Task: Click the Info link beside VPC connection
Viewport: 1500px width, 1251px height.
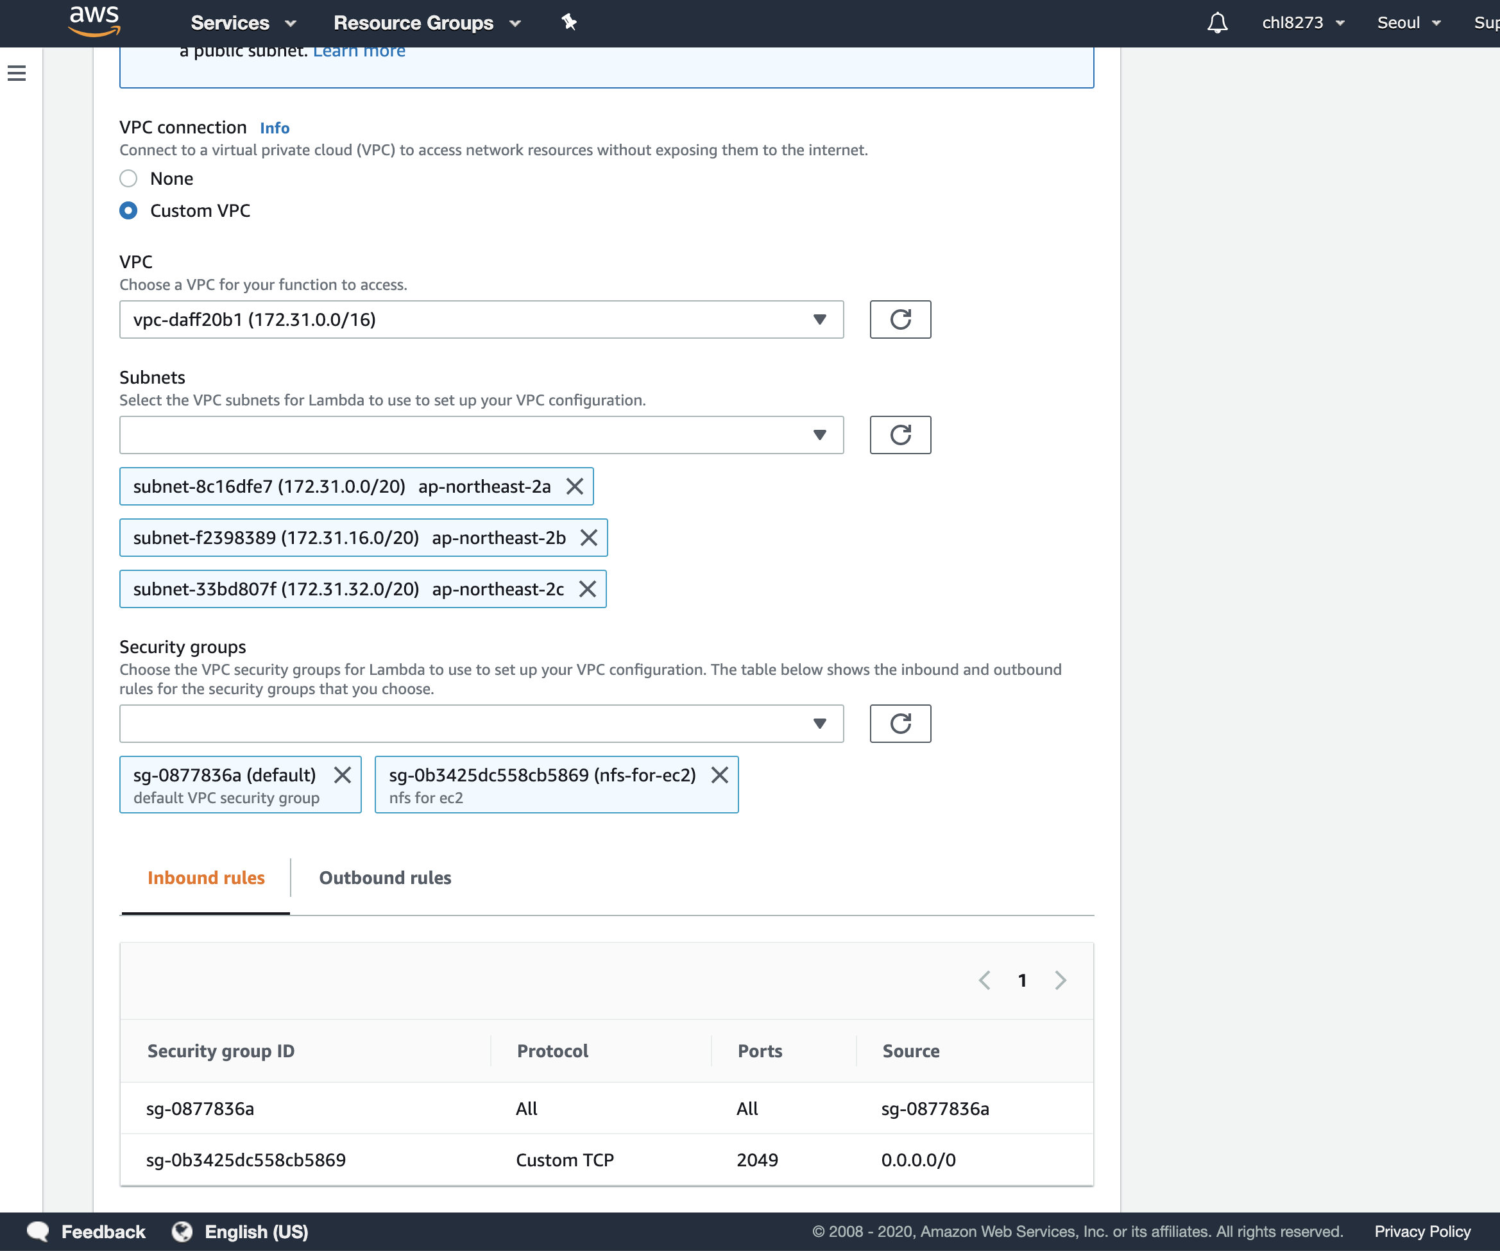Action: click(275, 128)
